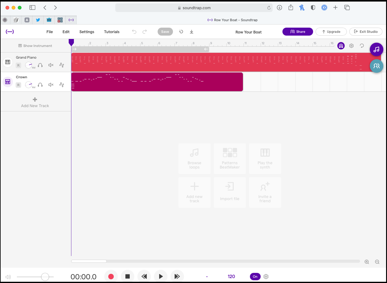This screenshot has width=387, height=283.
Task: Open the loops library music note button
Action: point(377,49)
